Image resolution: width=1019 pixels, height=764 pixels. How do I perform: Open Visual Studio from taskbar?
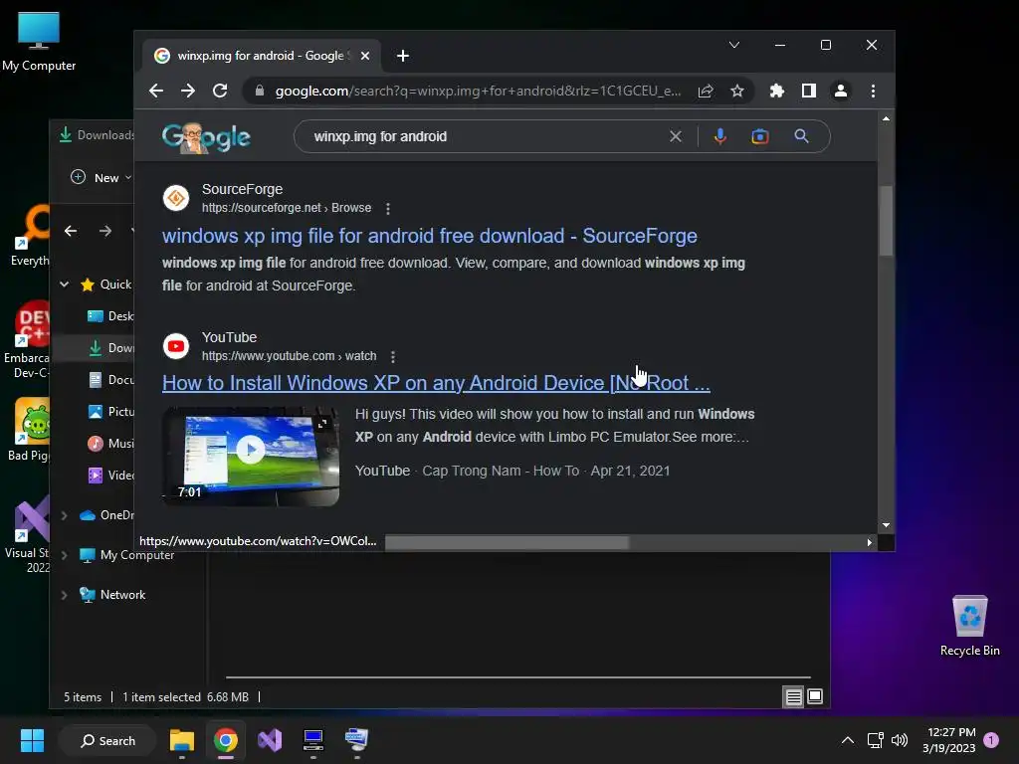pyautogui.click(x=270, y=740)
